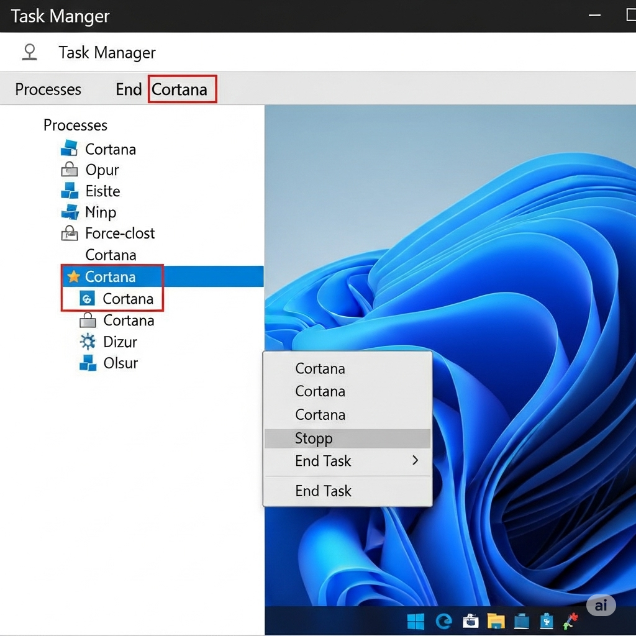Switch to the Processes tab
This screenshot has width=636, height=636.
(48, 89)
